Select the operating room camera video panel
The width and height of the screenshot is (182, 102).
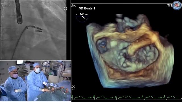pos(35,81)
